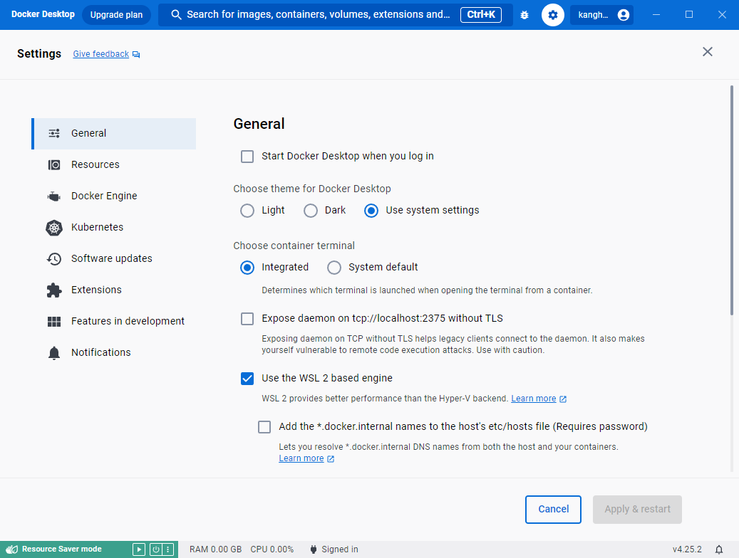This screenshot has height=558, width=739.
Task: Click the v4.25.2 version label
Action: [x=687, y=549]
